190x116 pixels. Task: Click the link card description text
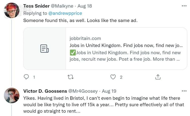click(x=125, y=56)
